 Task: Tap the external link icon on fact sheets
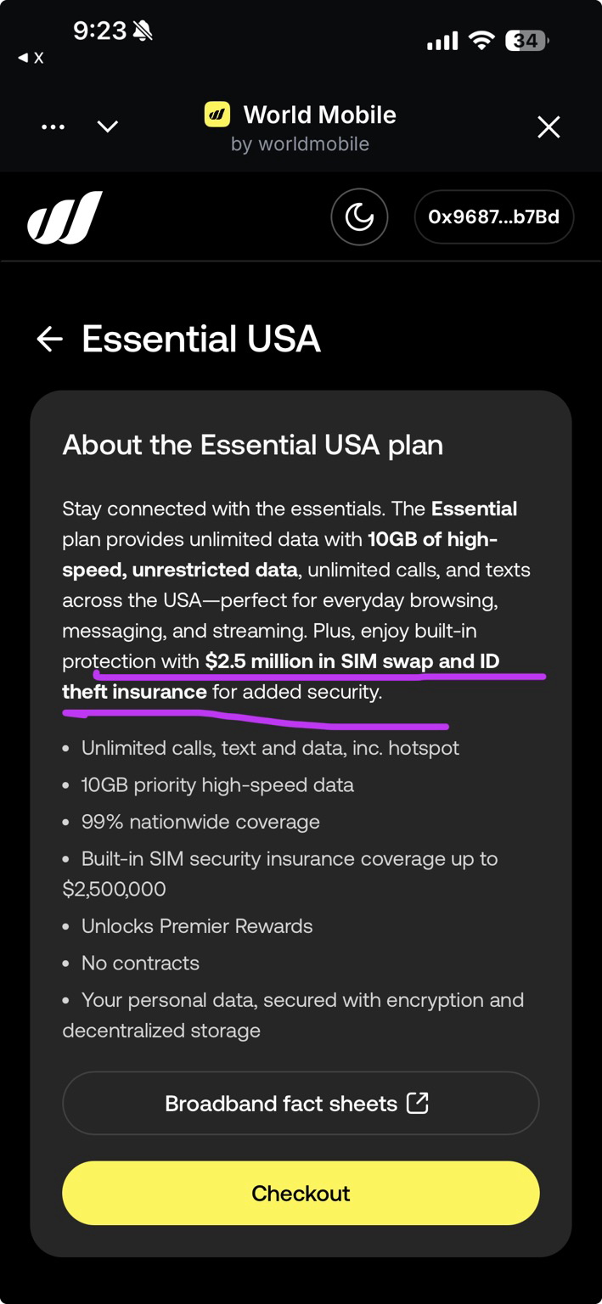tap(417, 1103)
